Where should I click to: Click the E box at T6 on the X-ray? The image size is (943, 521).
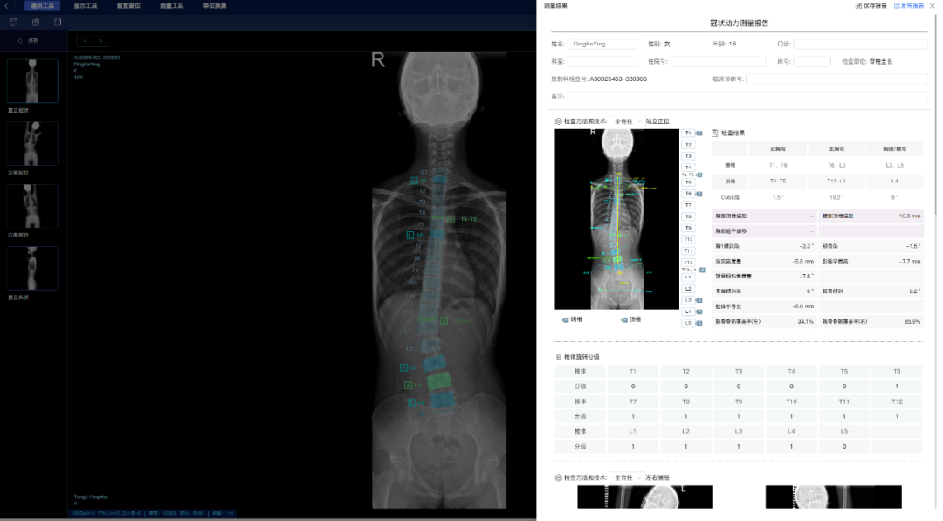(410, 235)
